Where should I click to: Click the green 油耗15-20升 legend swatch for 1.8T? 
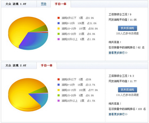click(x=59, y=34)
